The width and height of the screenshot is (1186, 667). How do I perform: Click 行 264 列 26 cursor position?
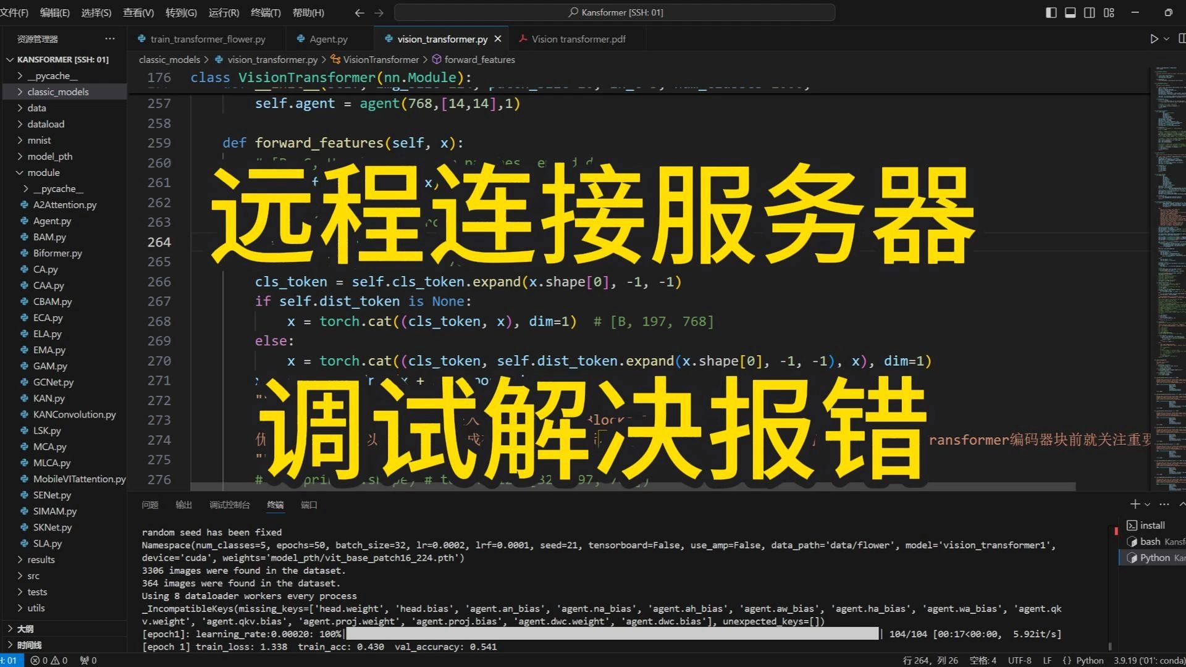pyautogui.click(x=930, y=660)
